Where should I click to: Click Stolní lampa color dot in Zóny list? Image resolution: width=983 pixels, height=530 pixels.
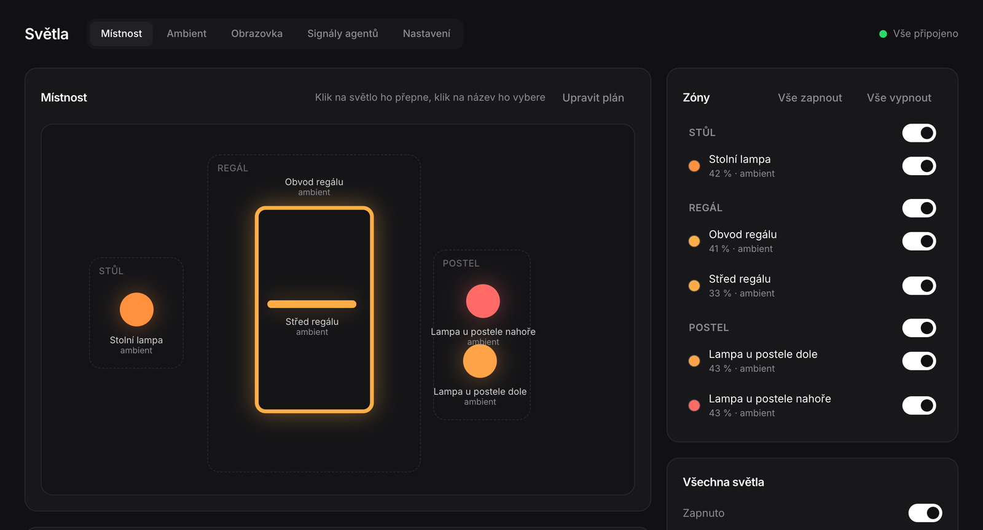(694, 166)
